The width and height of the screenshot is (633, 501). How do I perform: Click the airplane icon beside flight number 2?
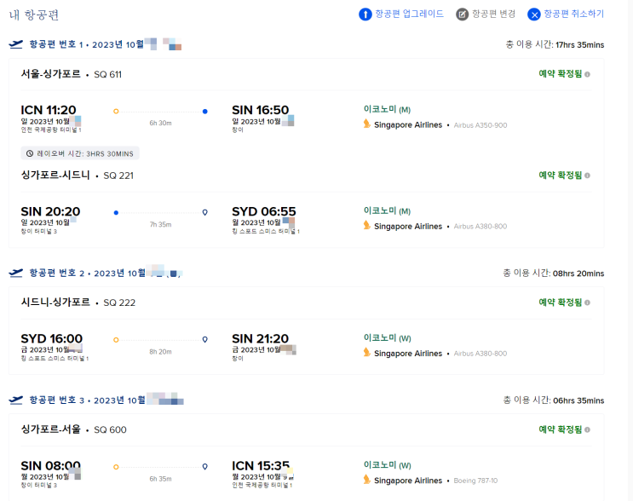15,273
